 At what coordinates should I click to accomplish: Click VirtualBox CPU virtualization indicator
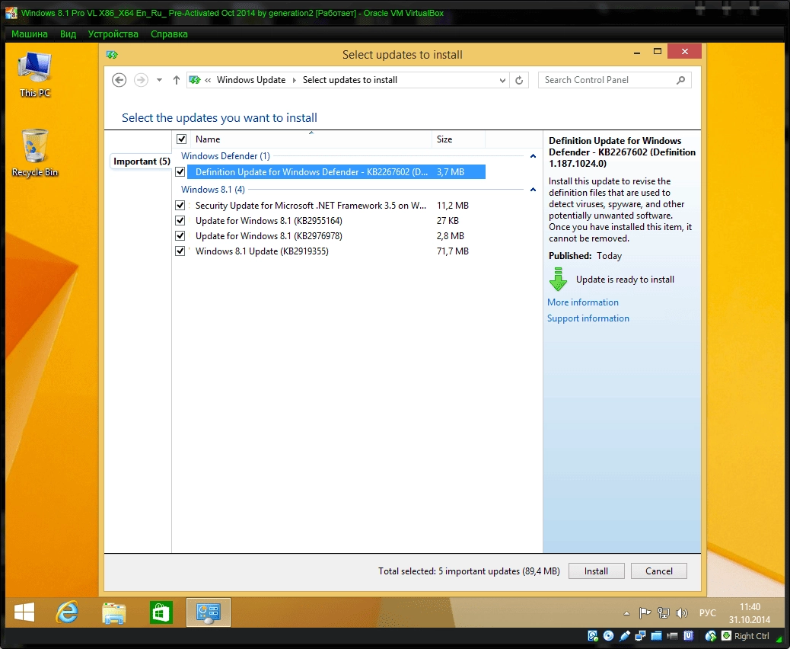click(x=688, y=636)
